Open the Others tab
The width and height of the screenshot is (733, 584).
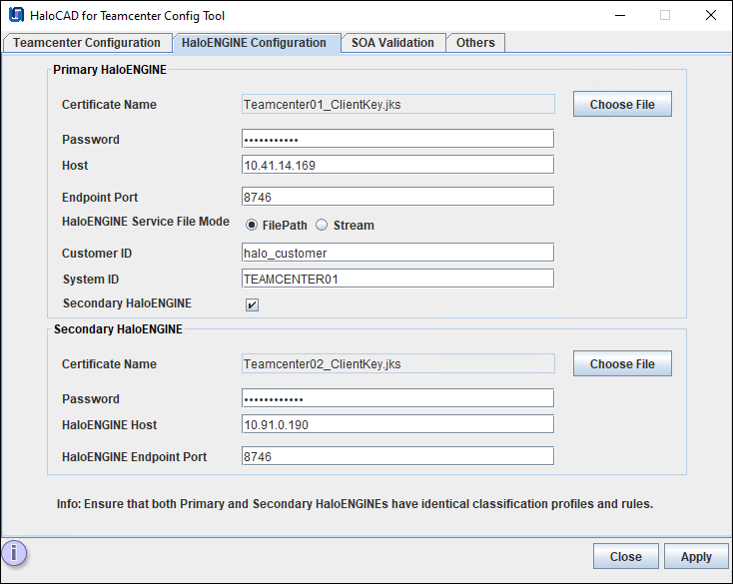[475, 43]
